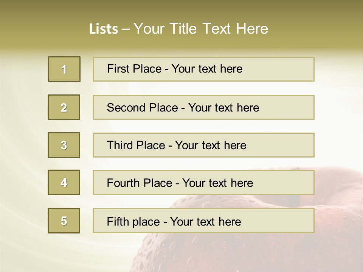Viewport: 363px width, 272px height.
Task: Click the bold word Lists in title
Action: point(104,29)
